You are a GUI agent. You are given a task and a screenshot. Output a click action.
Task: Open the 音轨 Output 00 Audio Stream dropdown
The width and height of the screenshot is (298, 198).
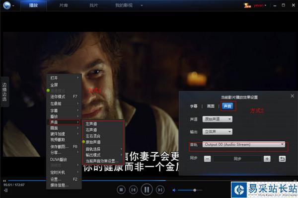pyautogui.click(x=244, y=144)
